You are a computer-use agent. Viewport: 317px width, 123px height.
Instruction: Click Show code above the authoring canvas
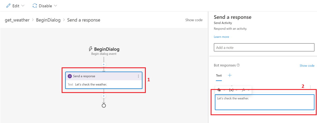point(194,20)
